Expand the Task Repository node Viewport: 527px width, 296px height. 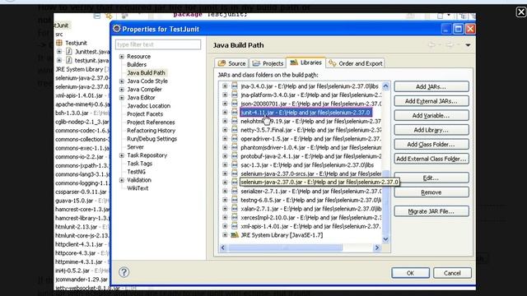(x=122, y=155)
